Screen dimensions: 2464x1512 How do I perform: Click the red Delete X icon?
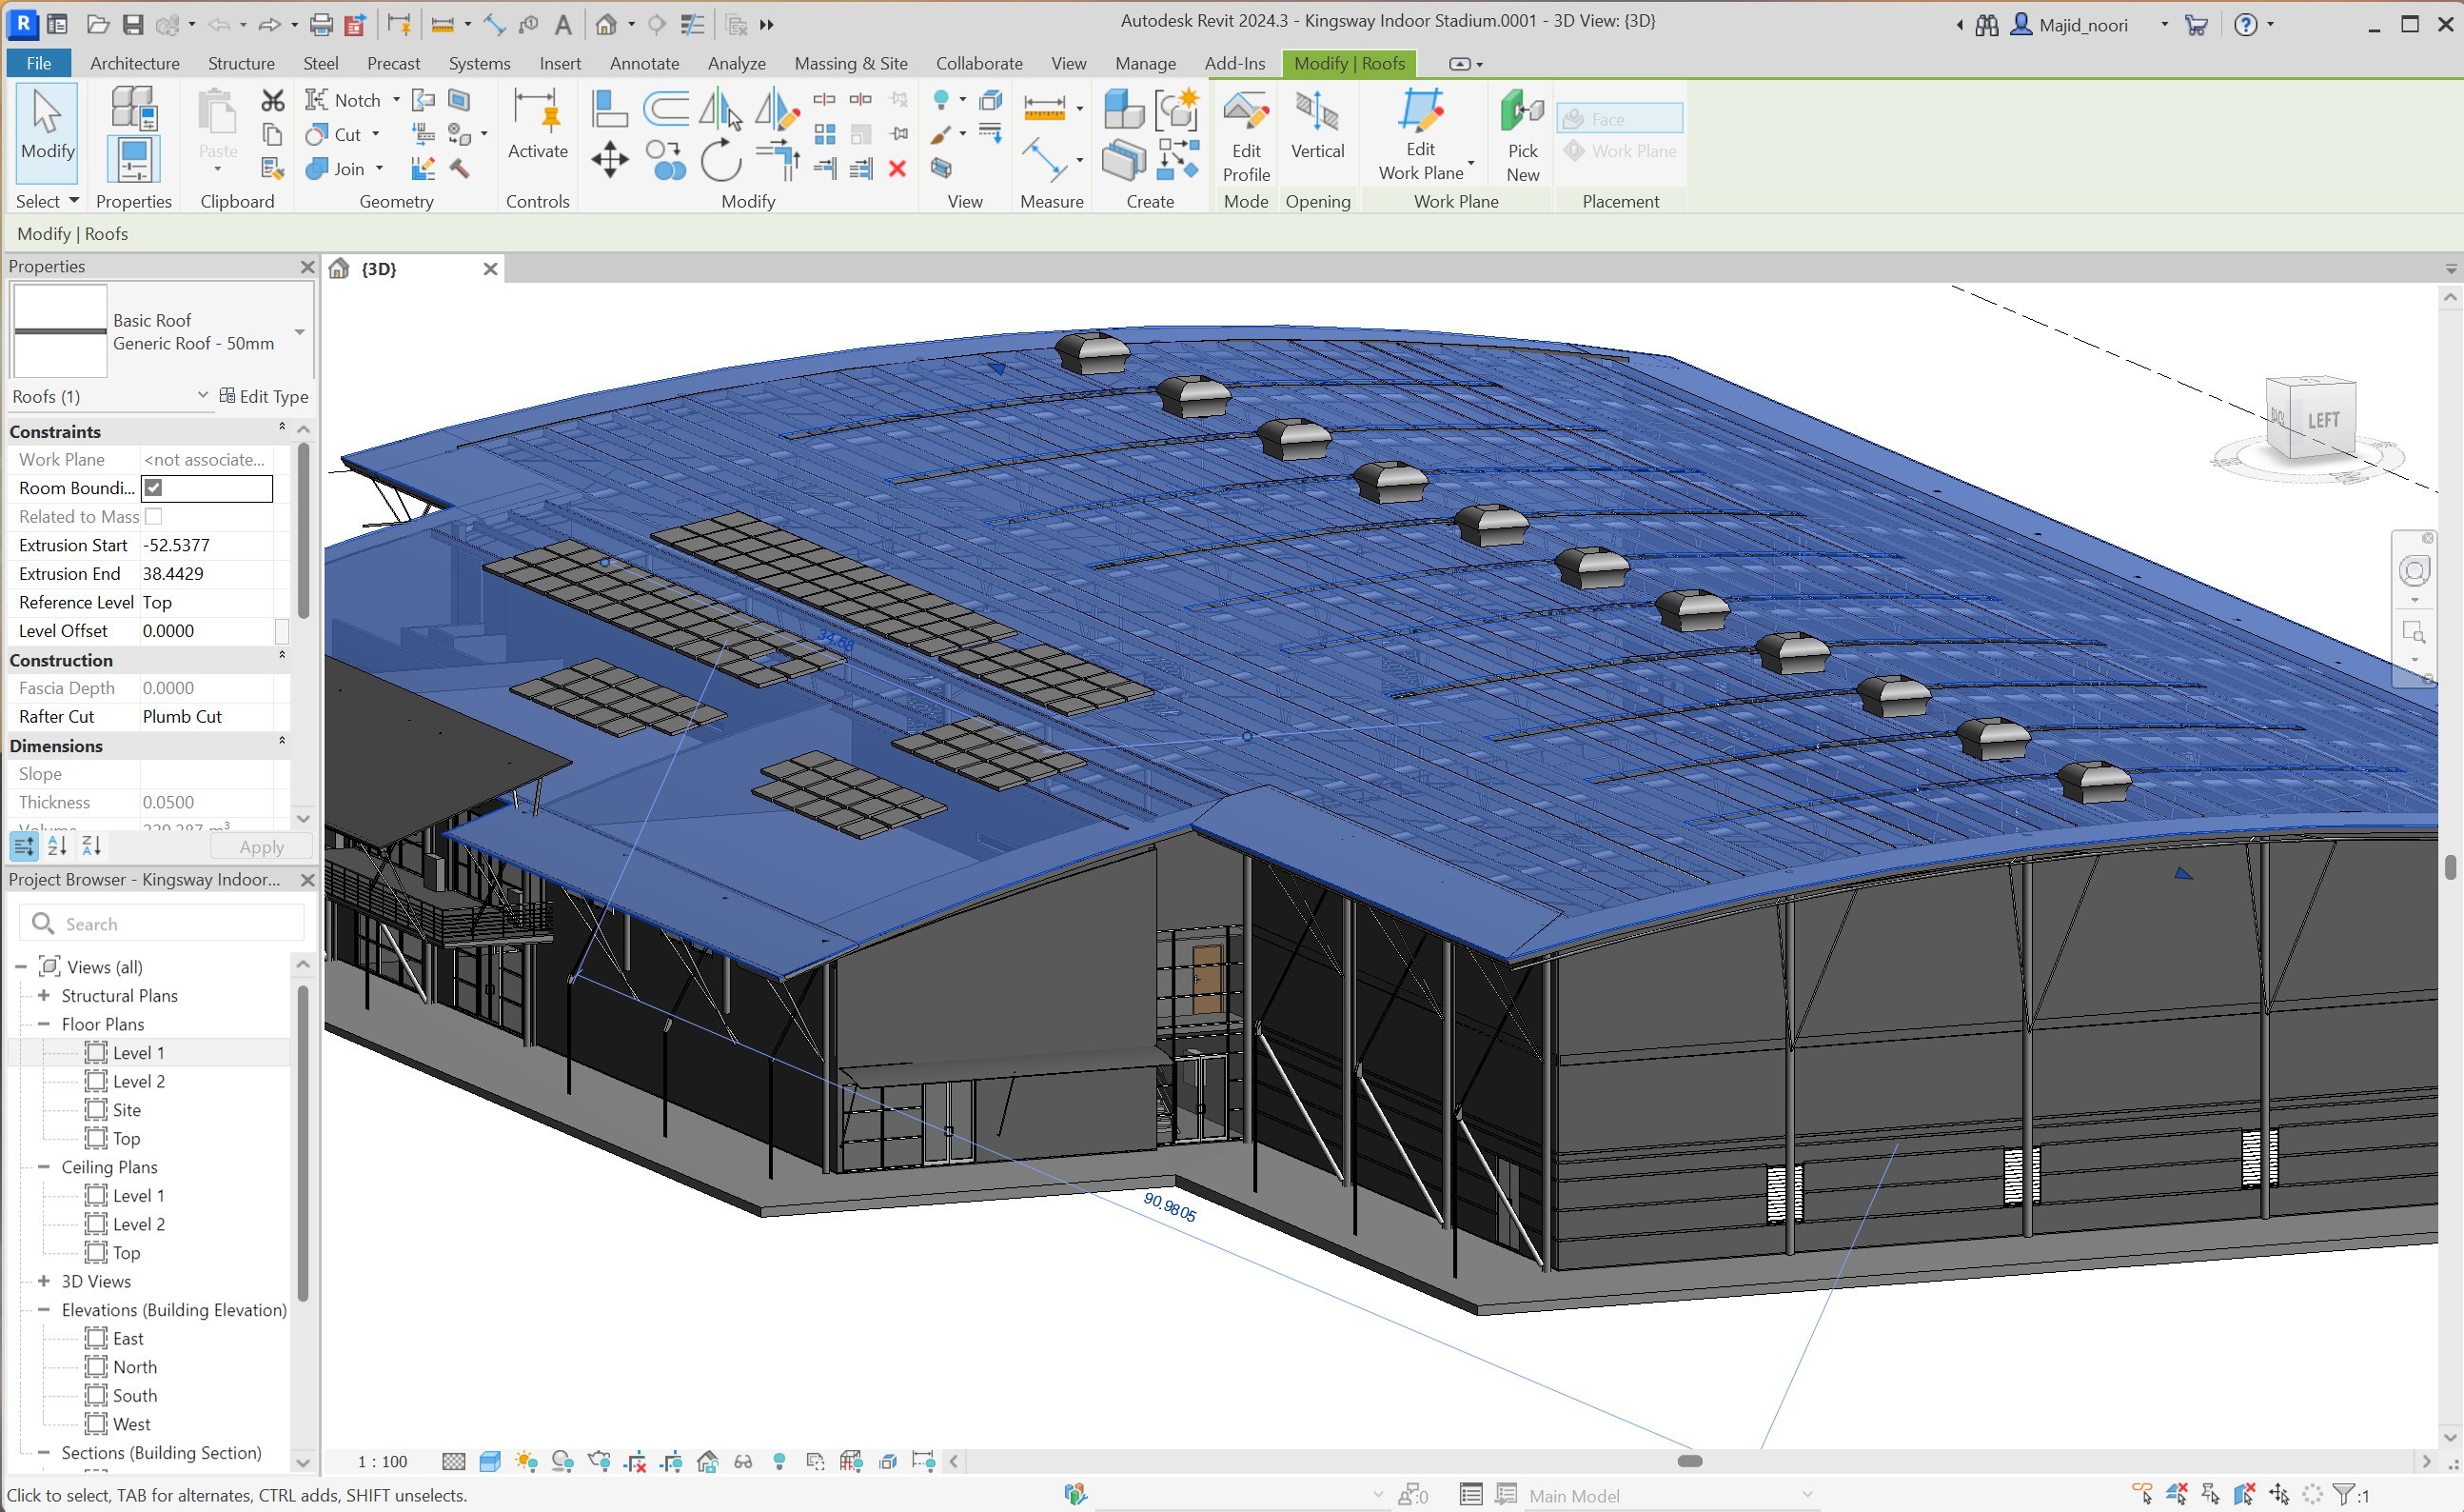897,169
